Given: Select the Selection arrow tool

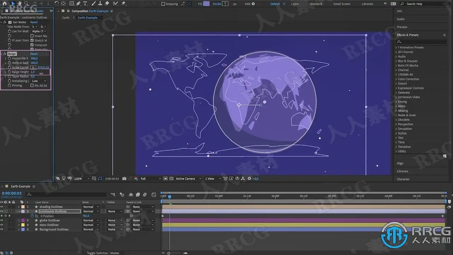Looking at the screenshot, I should (x=13, y=4).
